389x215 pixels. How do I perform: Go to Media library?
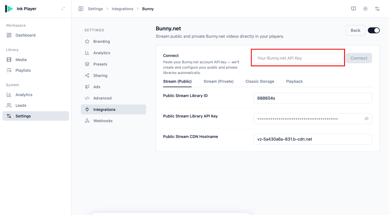pyautogui.click(x=36, y=60)
